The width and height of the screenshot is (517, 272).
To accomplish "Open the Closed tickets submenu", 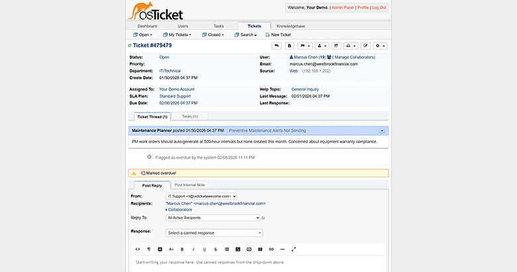I will click(x=213, y=34).
